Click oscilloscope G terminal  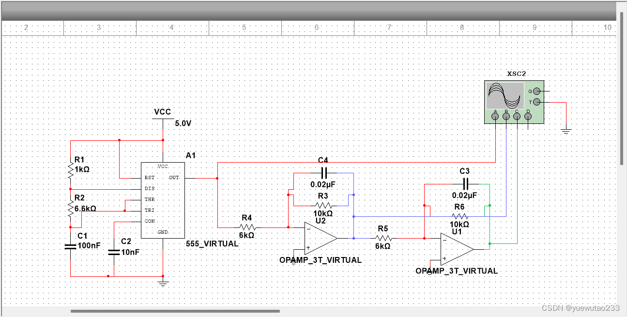pyautogui.click(x=536, y=91)
